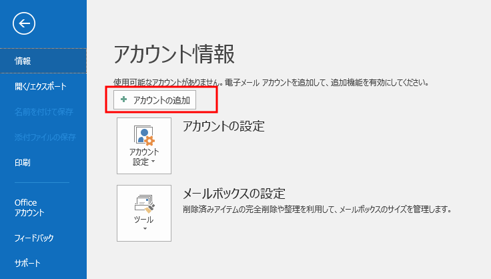The width and height of the screenshot is (491, 279).
Task: Go back using the circled arrow
Action: click(x=24, y=23)
